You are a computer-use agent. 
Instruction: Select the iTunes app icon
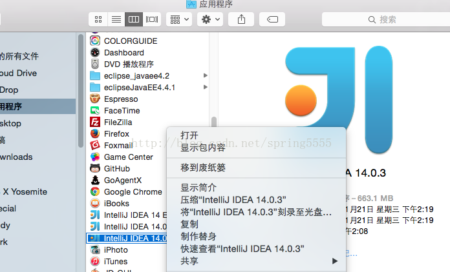coord(95,261)
